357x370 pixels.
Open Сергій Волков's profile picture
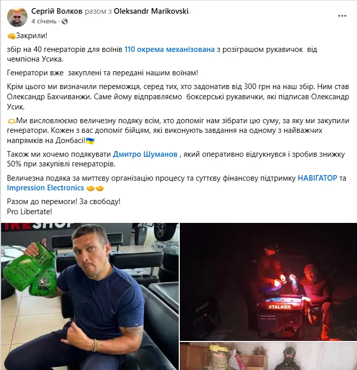[17, 17]
